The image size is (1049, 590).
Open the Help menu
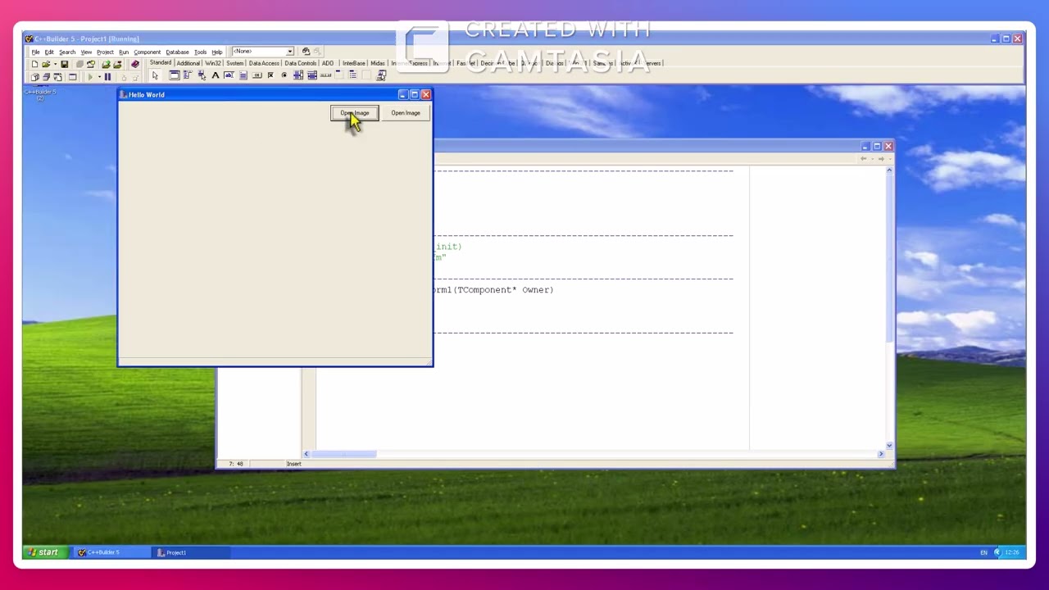(217, 52)
